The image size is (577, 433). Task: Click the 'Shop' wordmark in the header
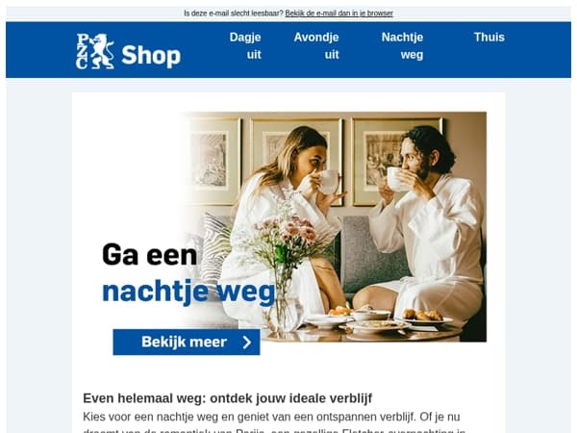[x=151, y=56]
